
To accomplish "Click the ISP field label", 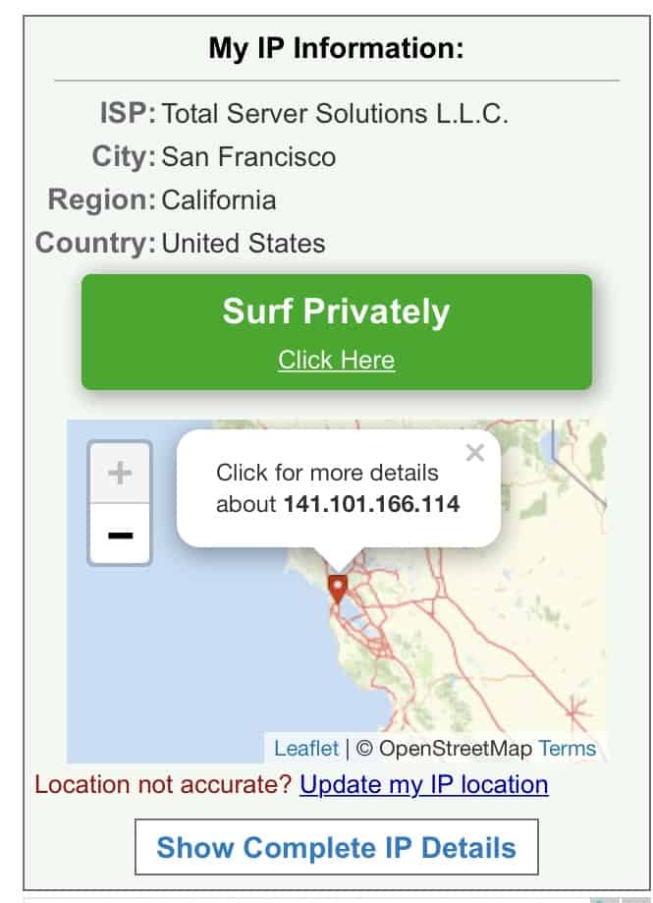I will pyautogui.click(x=128, y=113).
